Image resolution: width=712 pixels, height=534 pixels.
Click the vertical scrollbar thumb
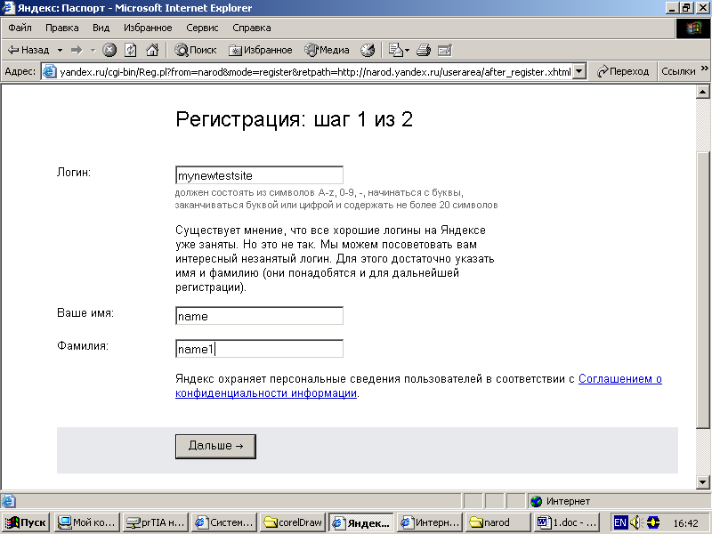pyautogui.click(x=703, y=291)
